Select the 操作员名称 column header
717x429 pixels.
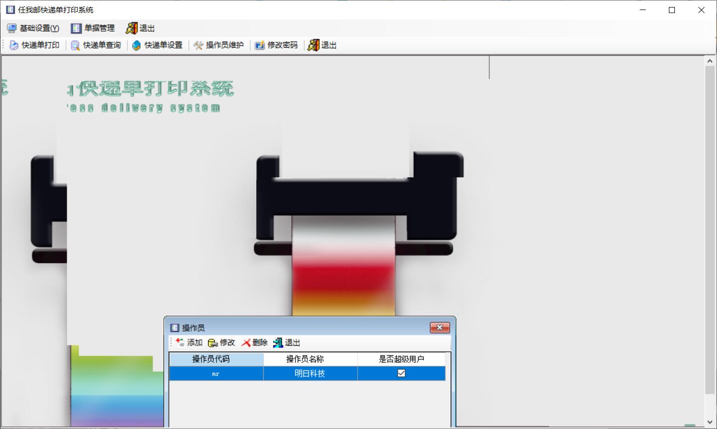(310, 359)
